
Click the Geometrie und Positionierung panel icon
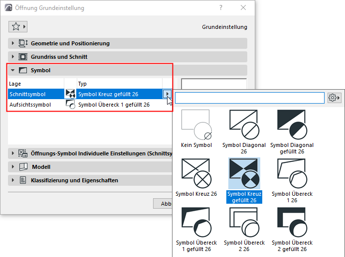coord(23,43)
